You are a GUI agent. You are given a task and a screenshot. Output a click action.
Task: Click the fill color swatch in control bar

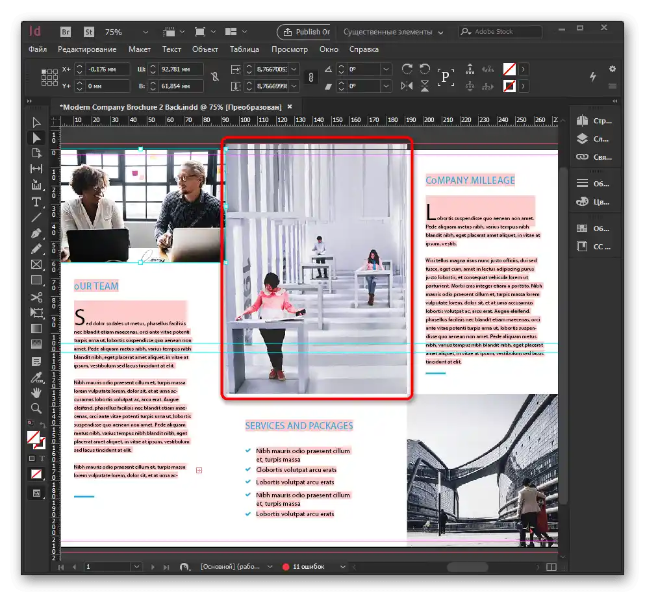pyautogui.click(x=510, y=69)
